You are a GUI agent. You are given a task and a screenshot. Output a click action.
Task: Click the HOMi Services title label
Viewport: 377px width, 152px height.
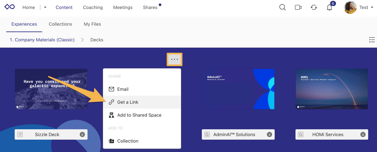328,134
